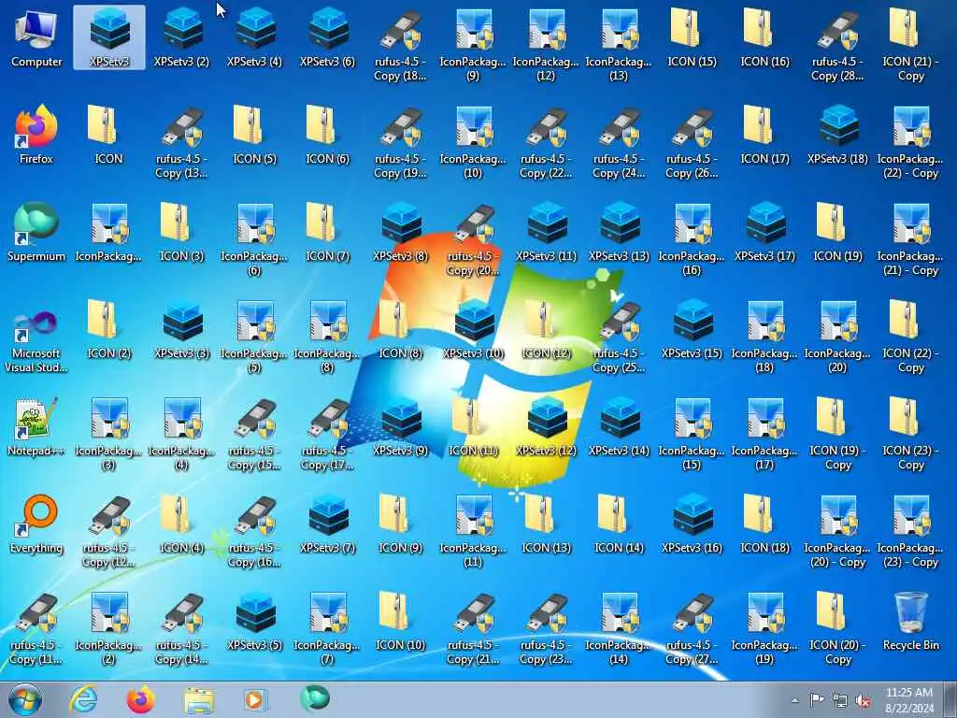Select rufus-4.5 - Copy (28... icon
Image resolution: width=957 pixels, height=718 pixels.
(x=837, y=45)
